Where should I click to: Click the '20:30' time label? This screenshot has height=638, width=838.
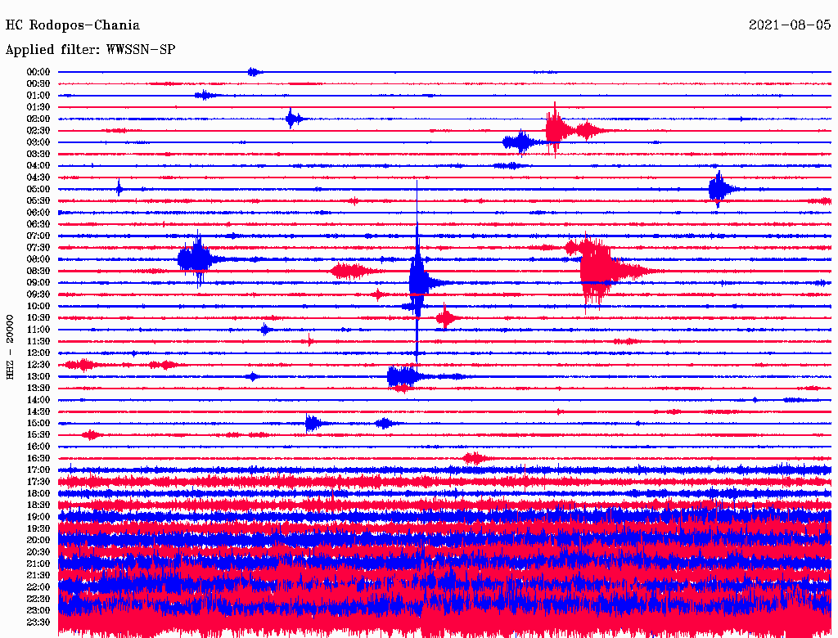pos(38,552)
